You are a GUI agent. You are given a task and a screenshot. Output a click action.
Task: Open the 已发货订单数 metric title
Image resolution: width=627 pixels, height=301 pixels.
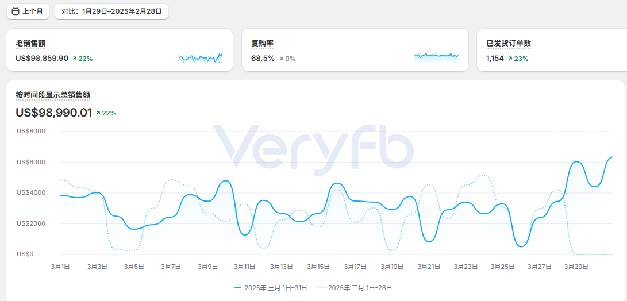[509, 43]
